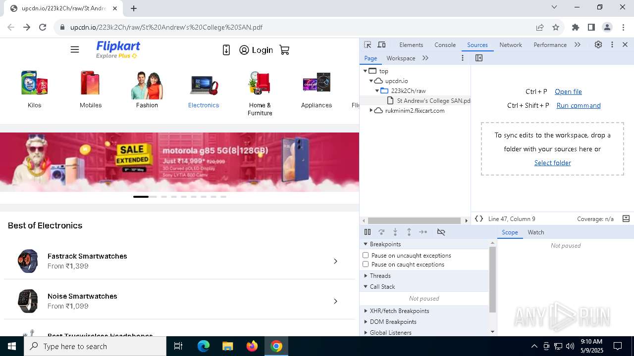
Task: Click the motorola g85 5G sale banner
Action: [179, 162]
